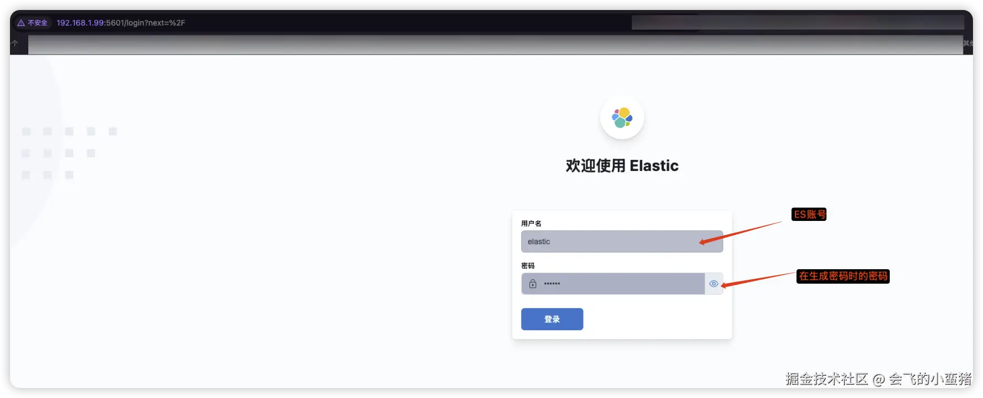Click the lock icon in password field
This screenshot has width=983, height=398.
coord(533,284)
